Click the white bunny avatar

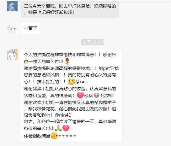point(12,55)
